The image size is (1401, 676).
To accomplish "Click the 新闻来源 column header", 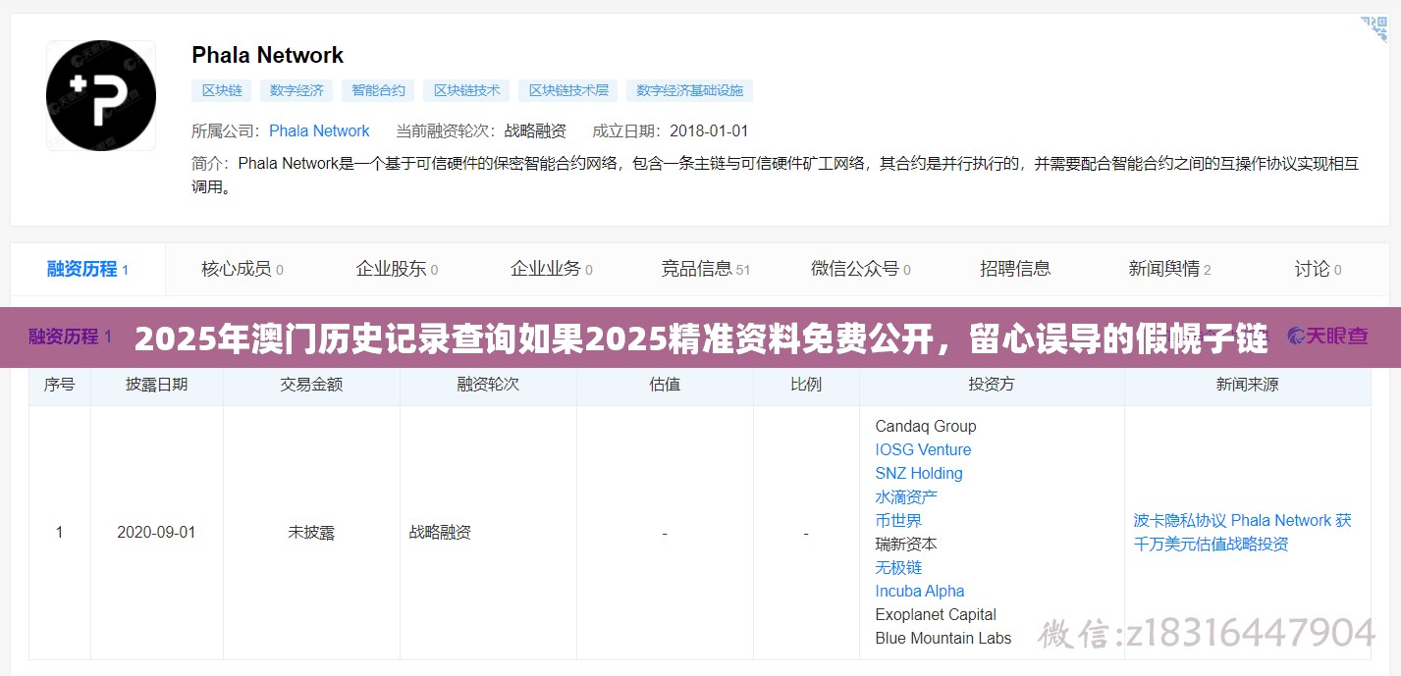I will (x=1247, y=385).
